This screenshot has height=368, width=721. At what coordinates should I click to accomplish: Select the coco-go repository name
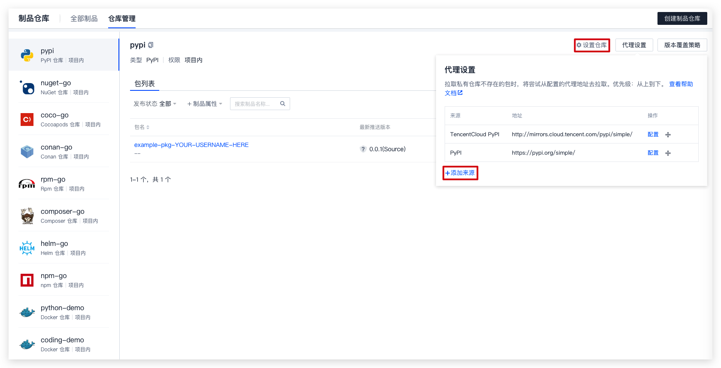[x=55, y=115]
